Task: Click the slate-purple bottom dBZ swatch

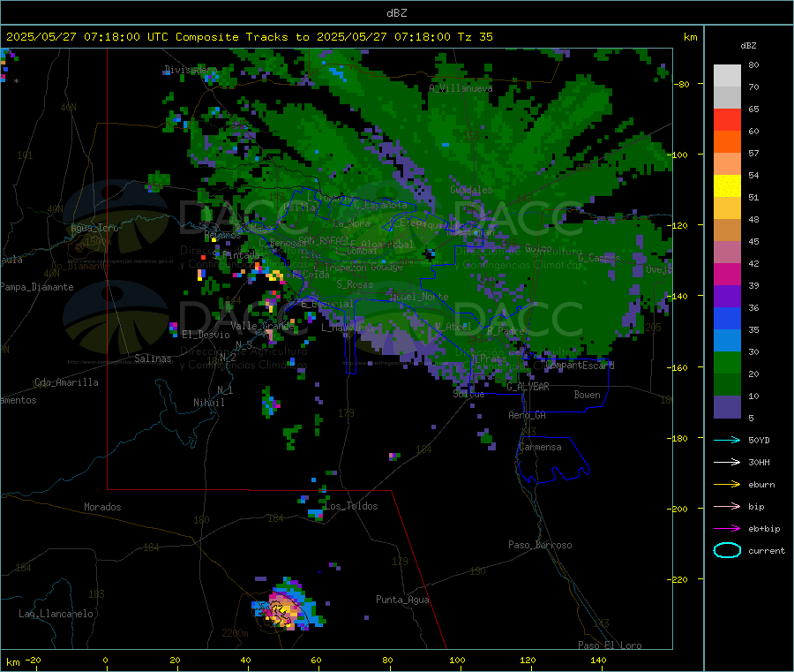Action: (x=727, y=407)
